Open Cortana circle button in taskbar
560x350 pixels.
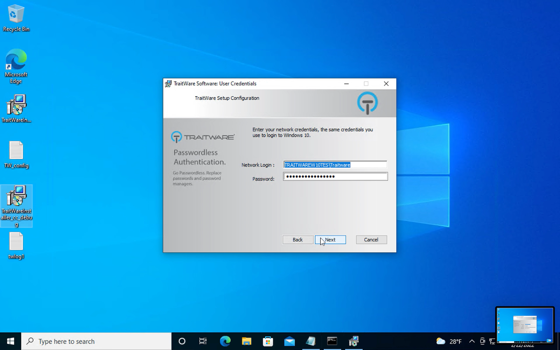(182, 341)
